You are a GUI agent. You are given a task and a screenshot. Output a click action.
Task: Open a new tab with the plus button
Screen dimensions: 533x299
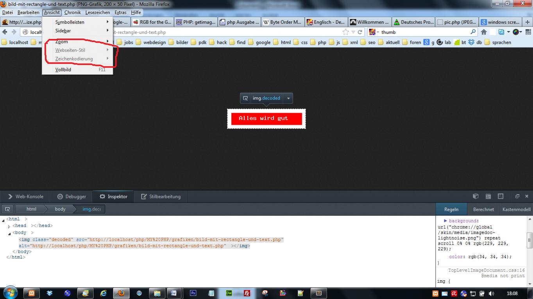pyautogui.click(x=528, y=22)
